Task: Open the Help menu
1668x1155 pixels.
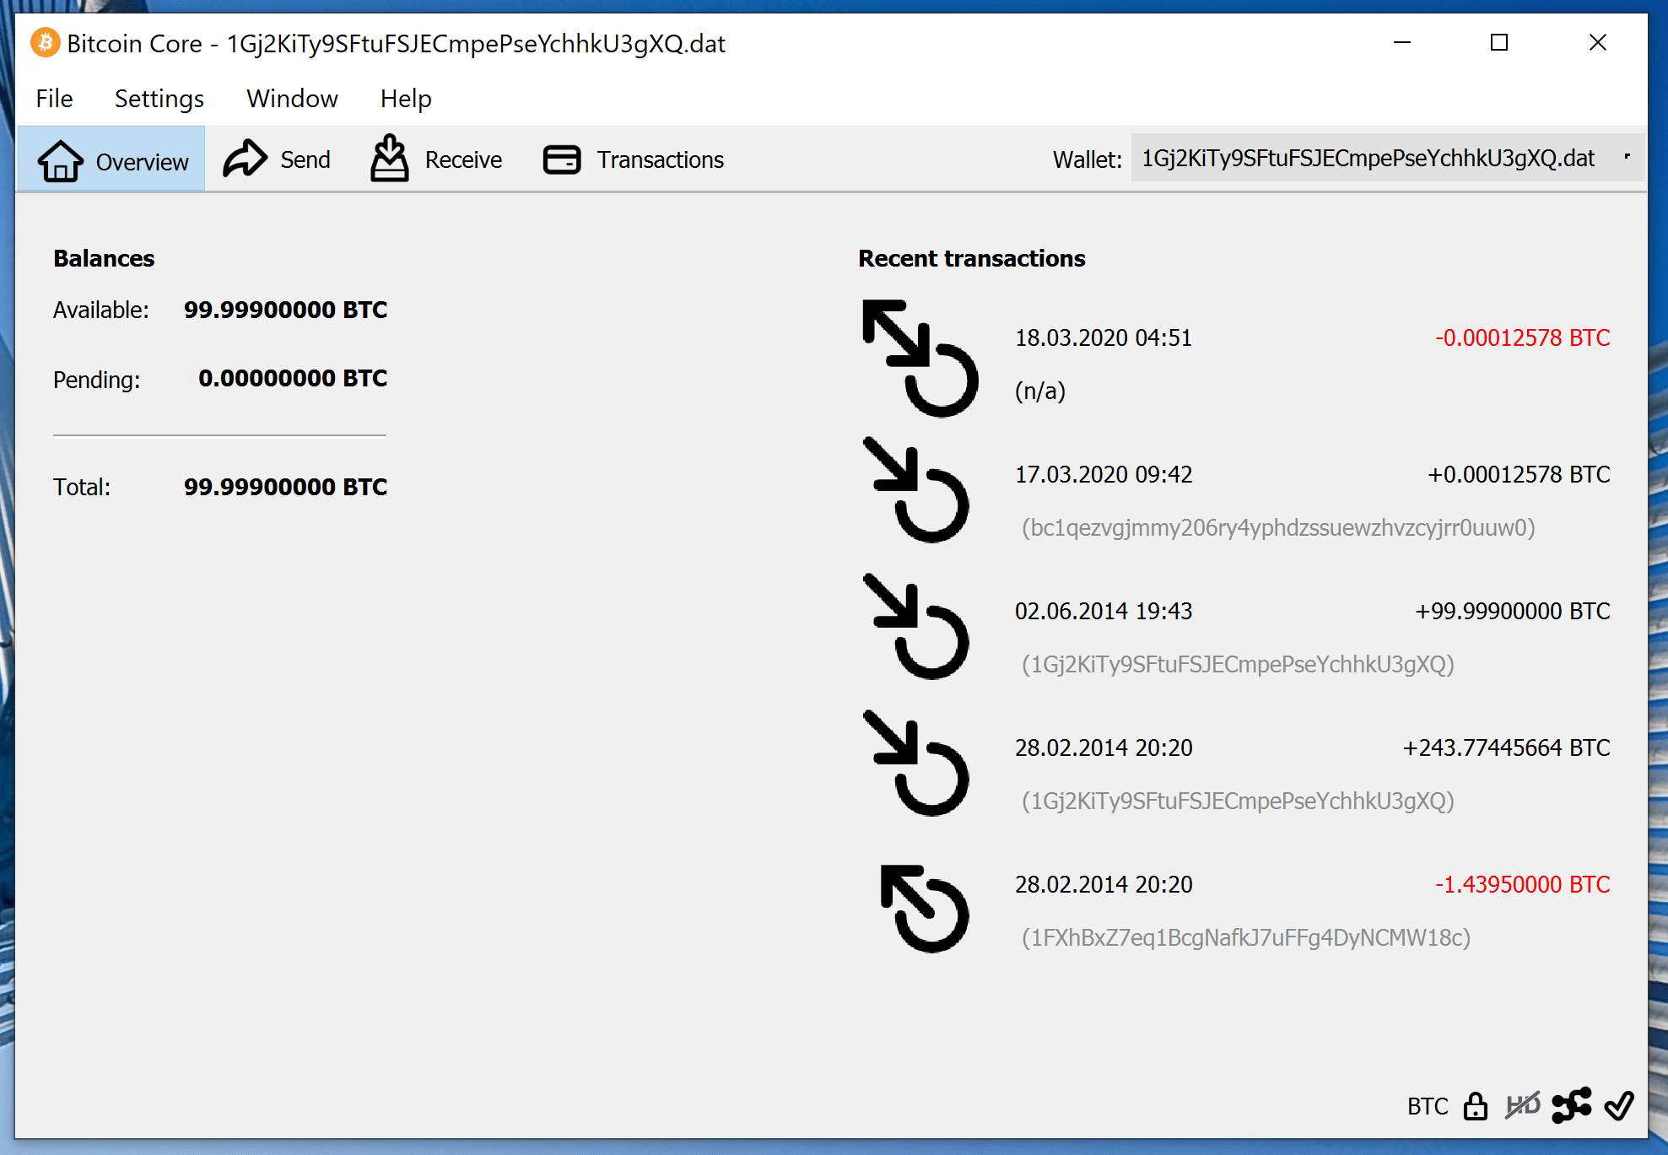Action: [x=406, y=99]
